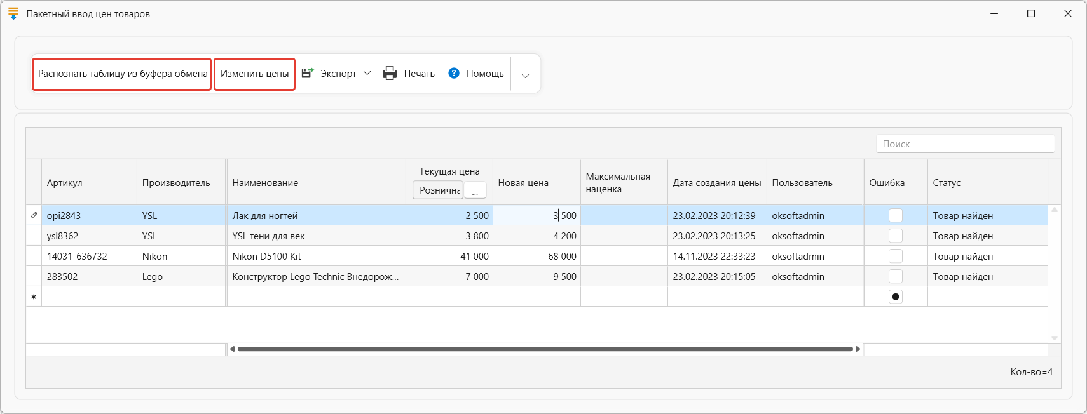Expand the toolbar overflow chevron
Image resolution: width=1087 pixels, height=414 pixels.
click(x=525, y=76)
